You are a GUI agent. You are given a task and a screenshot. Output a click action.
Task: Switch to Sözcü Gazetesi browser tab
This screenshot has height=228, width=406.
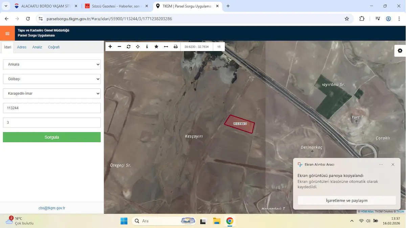point(116,6)
